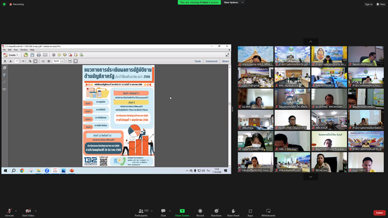388x218 pixels.
Task: Unmute the microphone in Zoom
Action: tap(9, 212)
